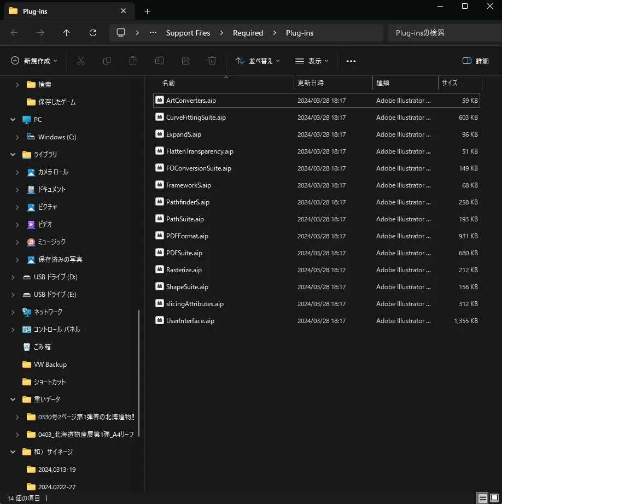
Task: Click the PC monitor icon in address bar
Action: (120, 33)
